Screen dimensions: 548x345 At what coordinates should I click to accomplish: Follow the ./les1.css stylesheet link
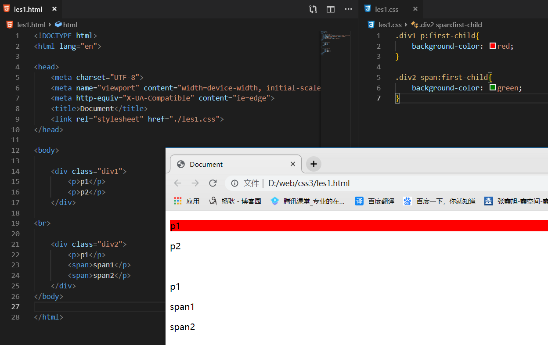[194, 119]
